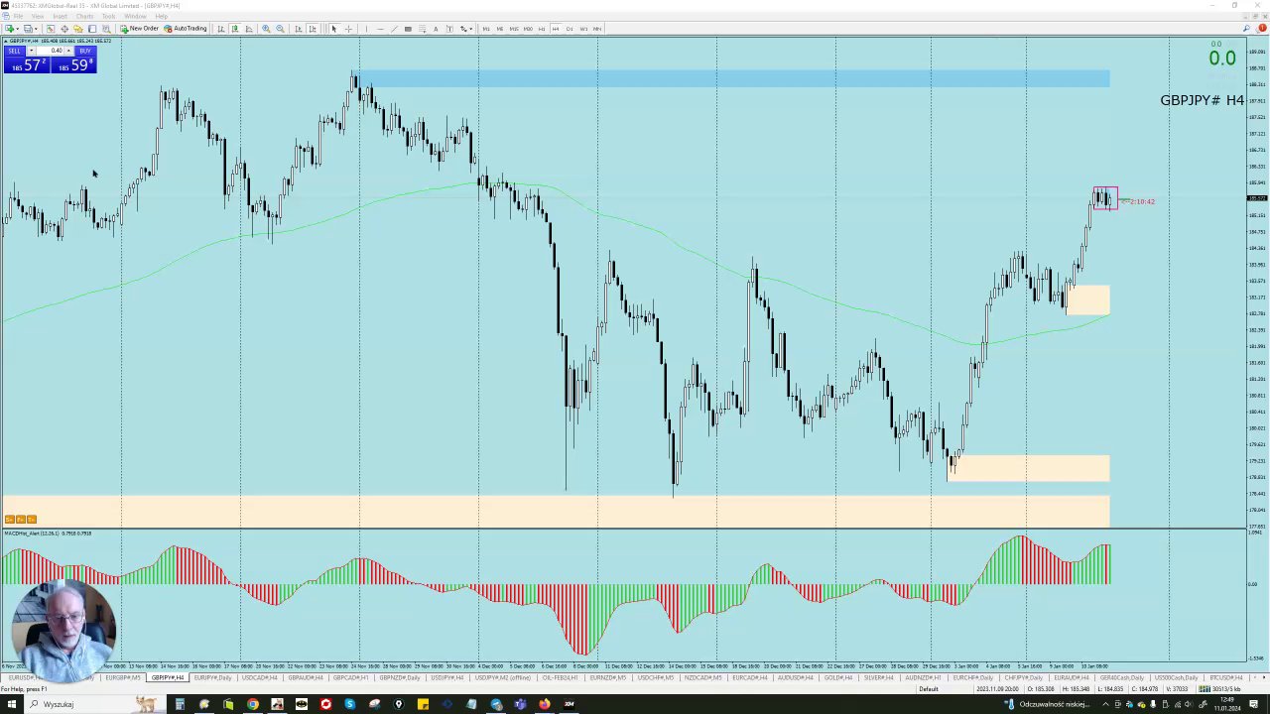Choose the Fibonacci Retracement tool
1270x714 pixels.
point(422,29)
